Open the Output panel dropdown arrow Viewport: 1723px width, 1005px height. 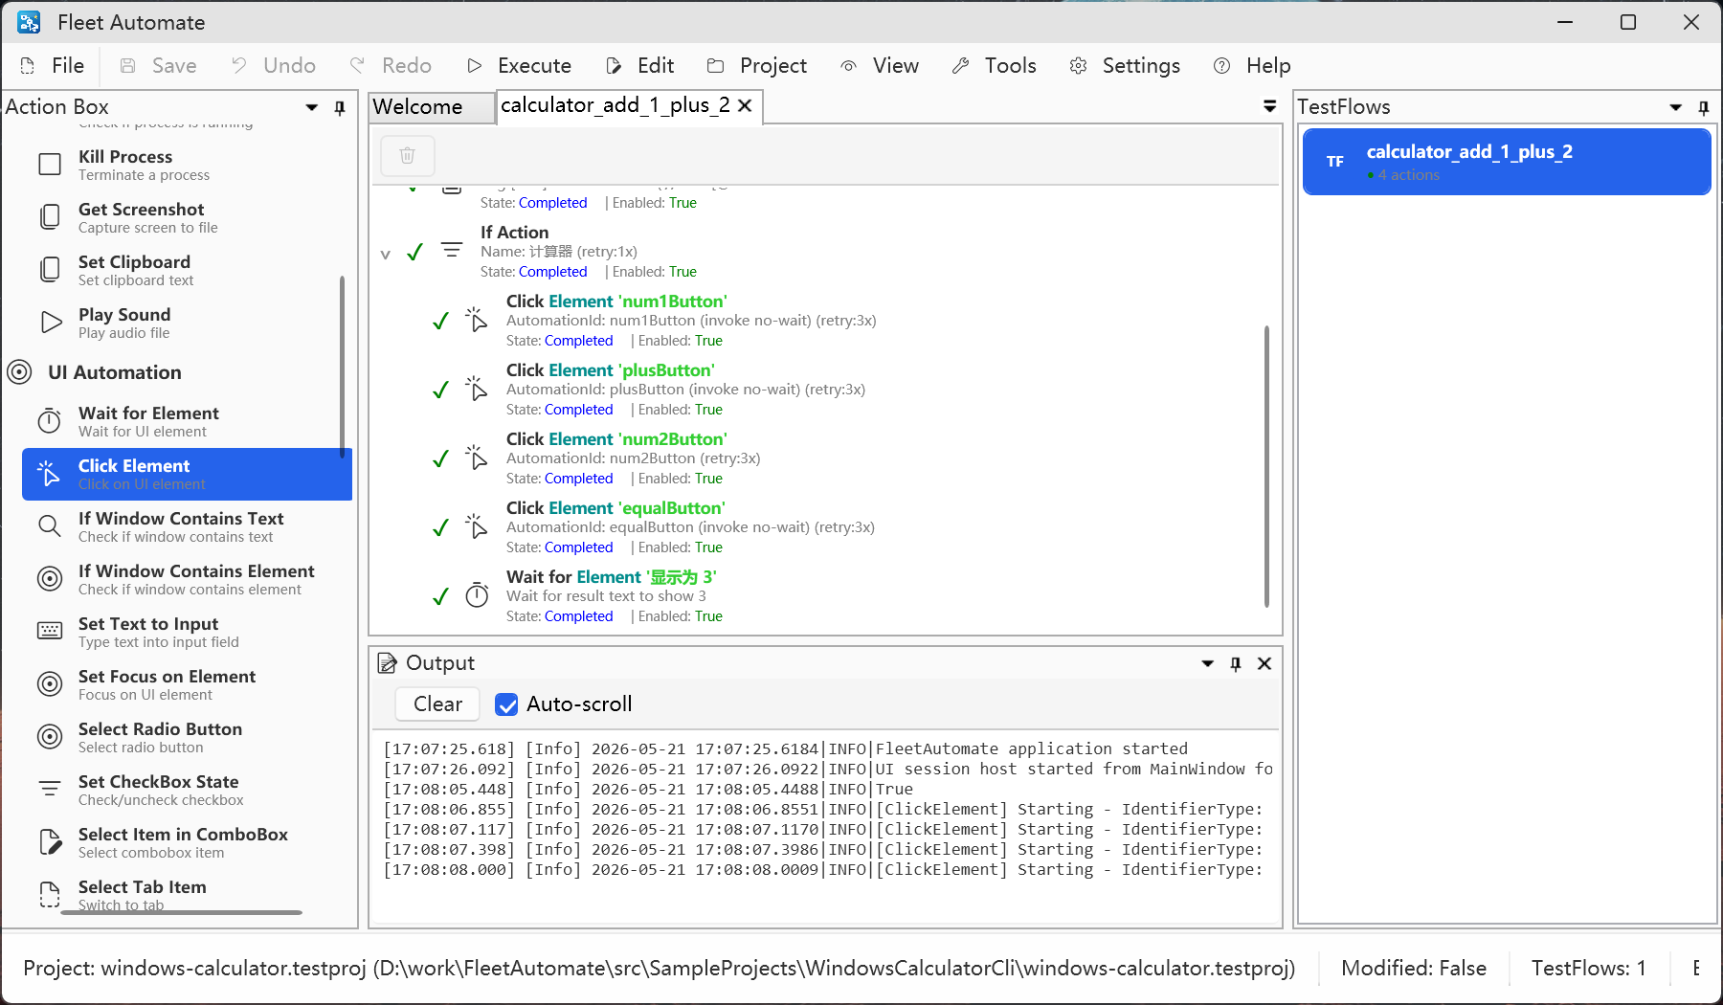pyautogui.click(x=1208, y=664)
